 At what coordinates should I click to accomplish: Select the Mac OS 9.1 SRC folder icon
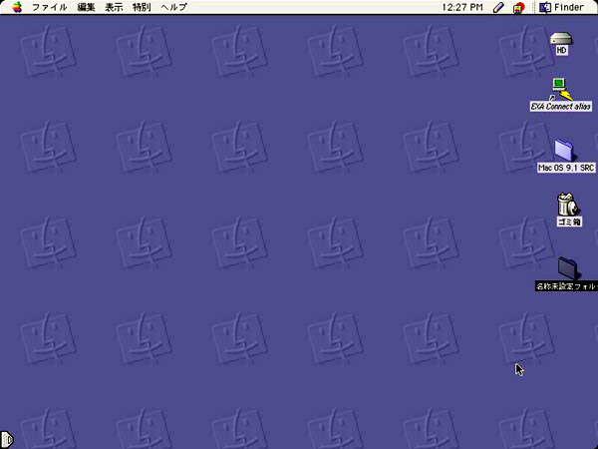coord(564,149)
